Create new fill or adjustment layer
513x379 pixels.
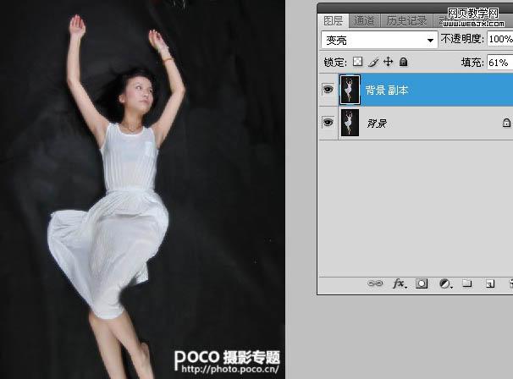point(445,283)
